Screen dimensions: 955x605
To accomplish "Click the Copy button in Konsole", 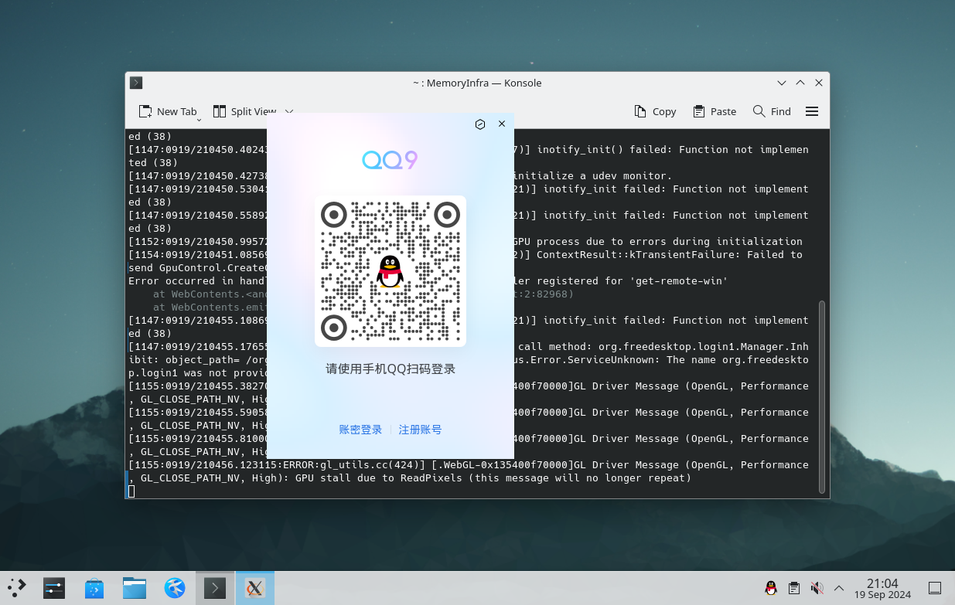I will point(655,111).
